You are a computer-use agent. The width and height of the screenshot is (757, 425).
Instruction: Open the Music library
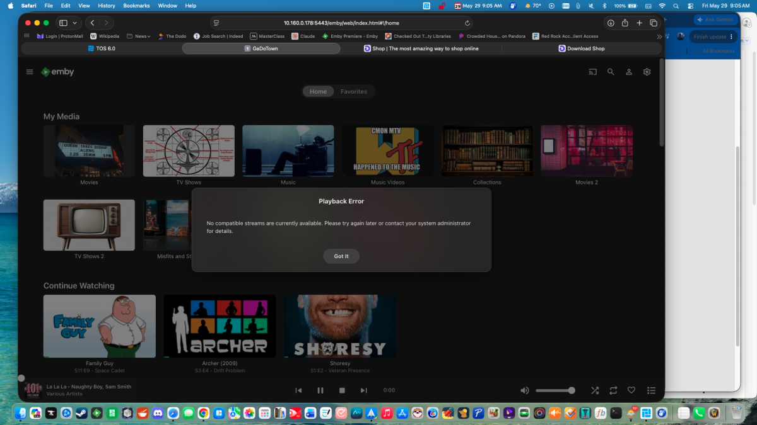(288, 151)
